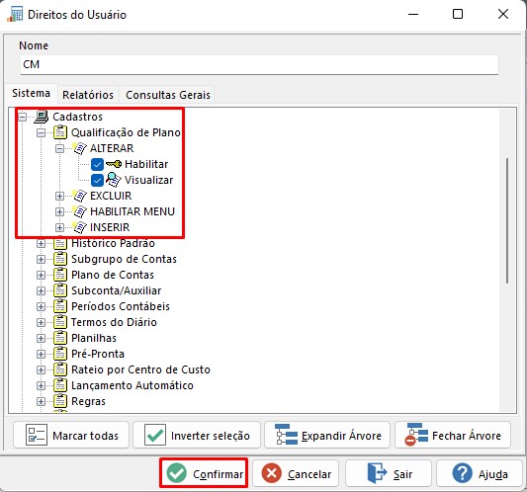Expand the Regras node
This screenshot has width=527, height=492.
(x=41, y=401)
